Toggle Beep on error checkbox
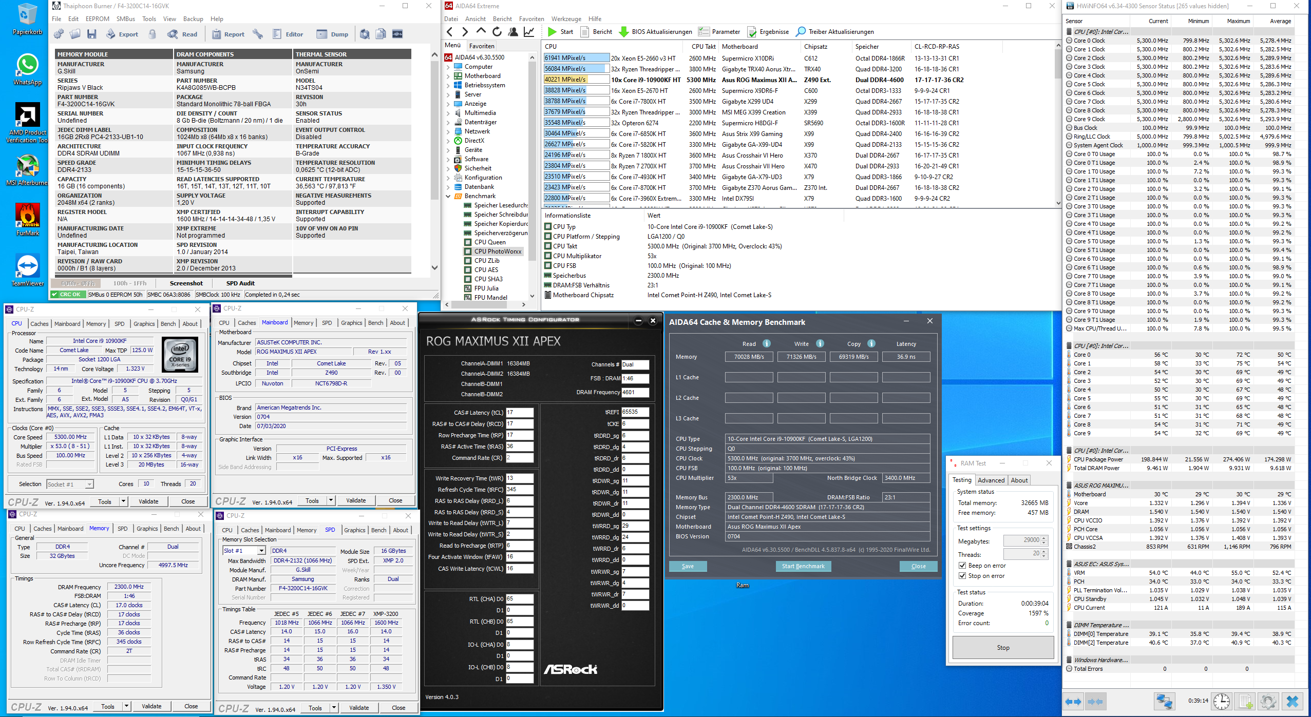The image size is (1311, 717). pos(962,566)
